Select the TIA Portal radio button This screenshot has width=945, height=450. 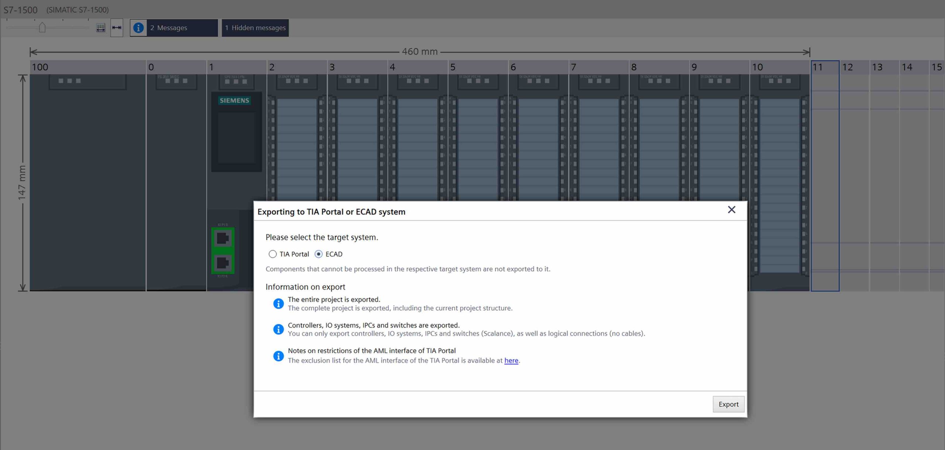(x=272, y=254)
